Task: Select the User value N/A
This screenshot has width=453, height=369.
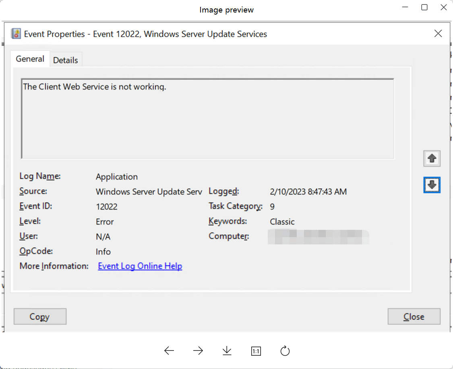Action: pos(103,237)
